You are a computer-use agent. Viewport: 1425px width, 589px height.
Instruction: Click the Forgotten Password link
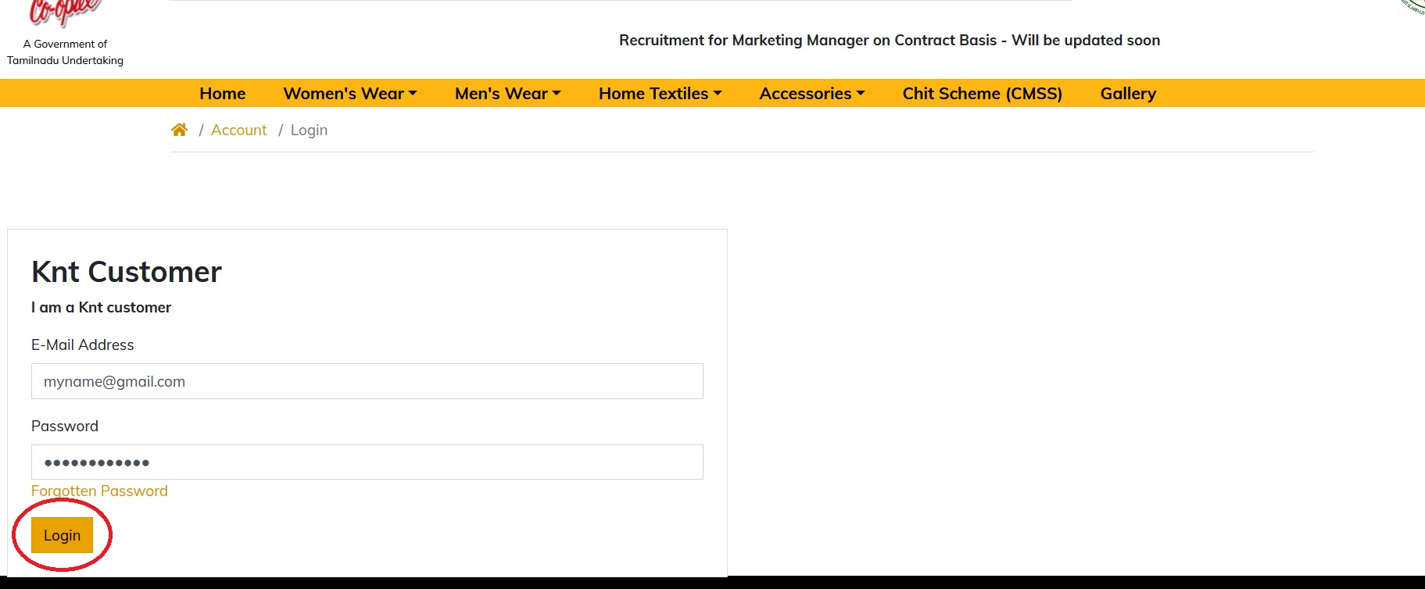tap(99, 491)
